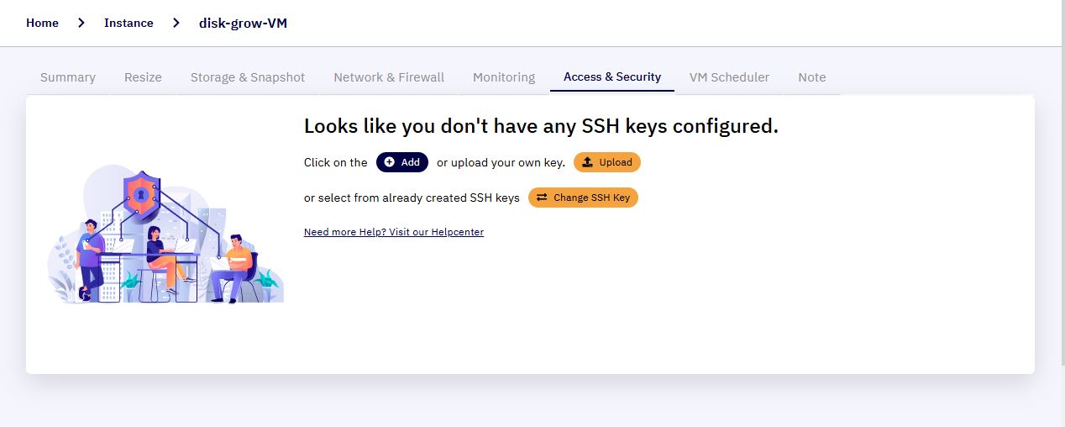Go to Network & Firewall tab
The height and width of the screenshot is (427, 1065).
click(389, 77)
